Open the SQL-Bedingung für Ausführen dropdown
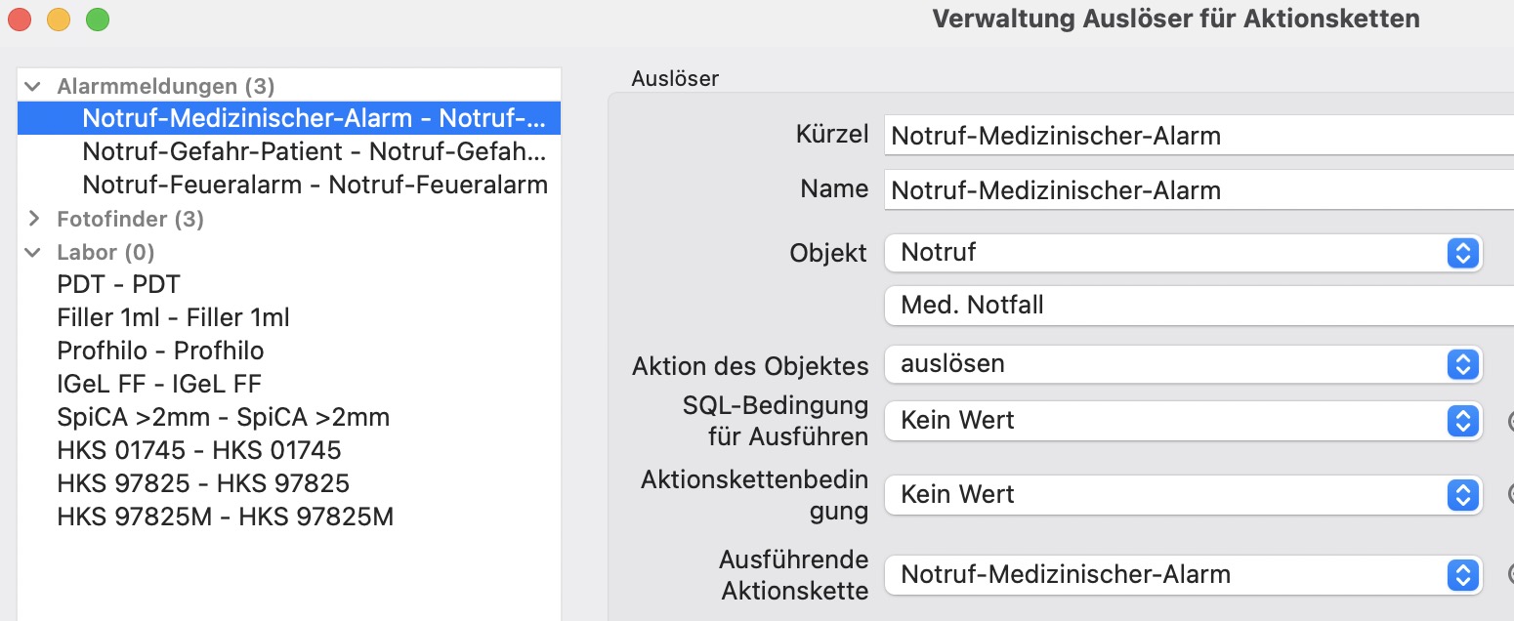This screenshot has width=1514, height=621. point(1183,421)
